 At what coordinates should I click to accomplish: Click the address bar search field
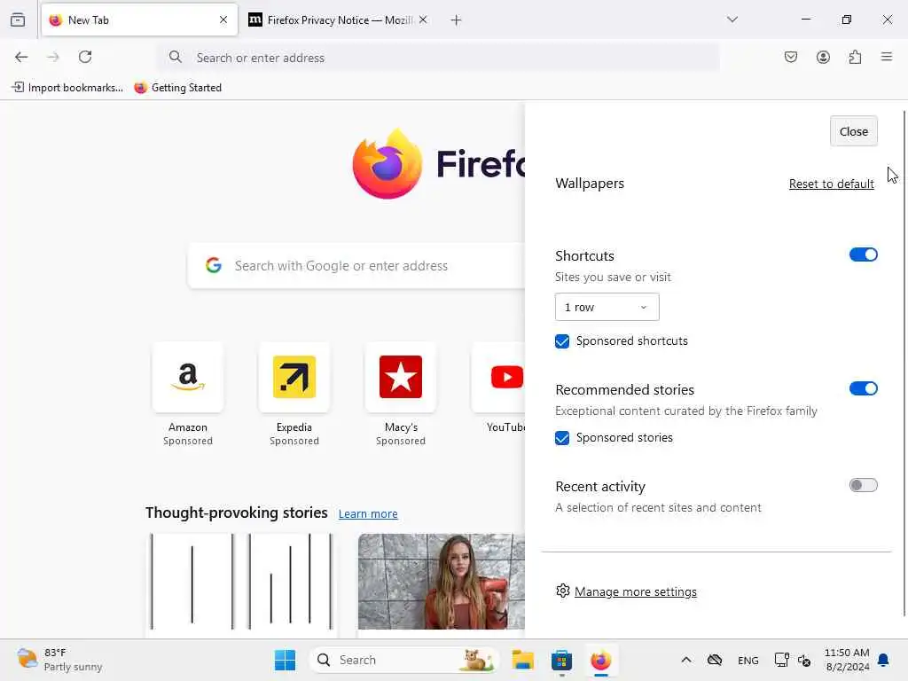tap(438, 58)
